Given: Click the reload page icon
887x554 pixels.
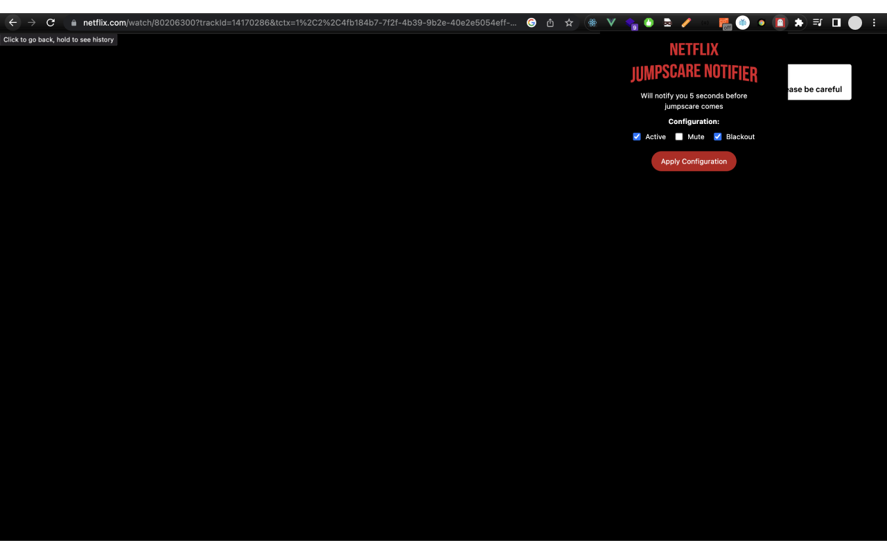Looking at the screenshot, I should click(x=50, y=22).
